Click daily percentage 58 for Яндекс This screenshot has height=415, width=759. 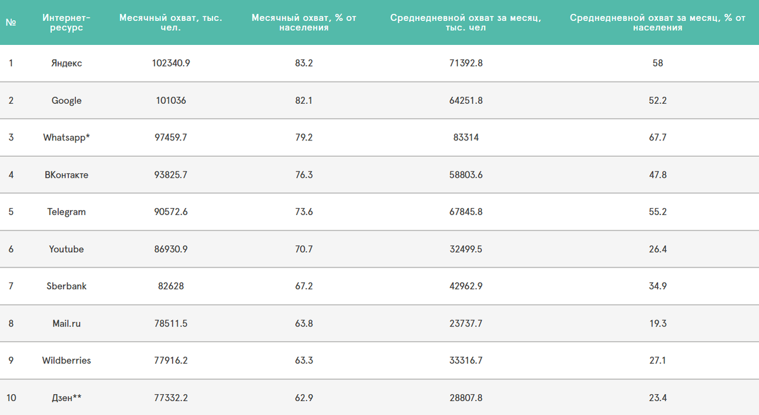[658, 63]
